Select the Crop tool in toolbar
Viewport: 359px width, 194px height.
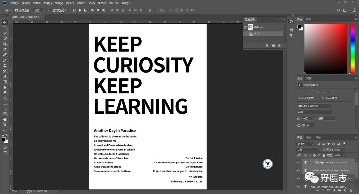(5, 44)
